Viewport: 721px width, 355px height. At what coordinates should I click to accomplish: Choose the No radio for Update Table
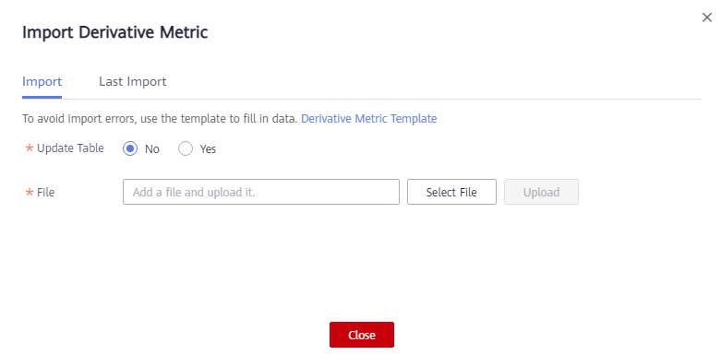tap(130, 148)
